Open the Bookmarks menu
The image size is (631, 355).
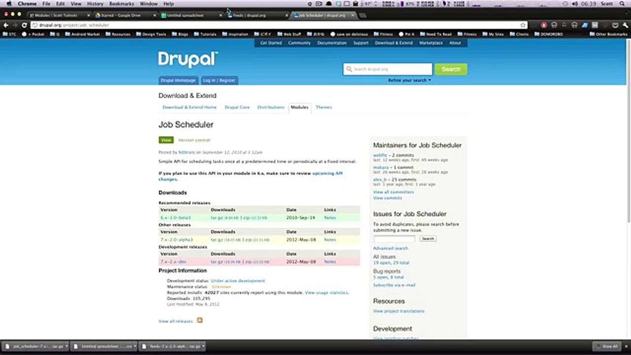coord(121,3)
